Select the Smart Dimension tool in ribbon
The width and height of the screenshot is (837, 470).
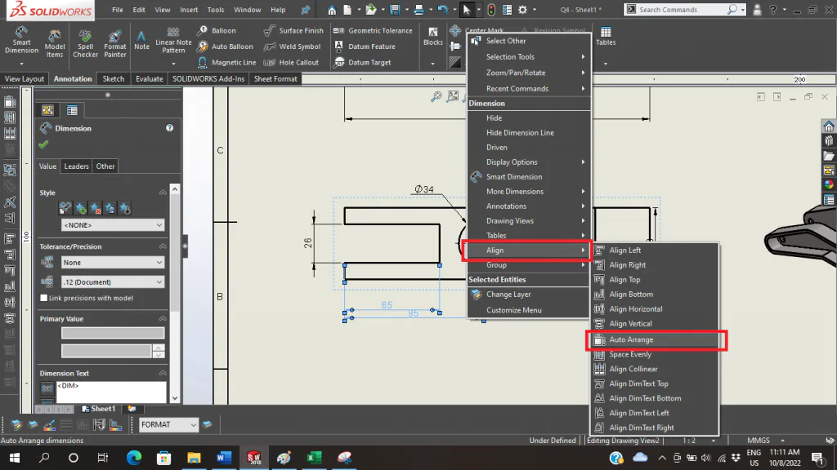[x=21, y=41]
